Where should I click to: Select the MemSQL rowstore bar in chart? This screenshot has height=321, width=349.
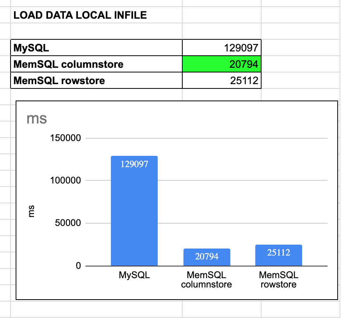click(x=279, y=255)
